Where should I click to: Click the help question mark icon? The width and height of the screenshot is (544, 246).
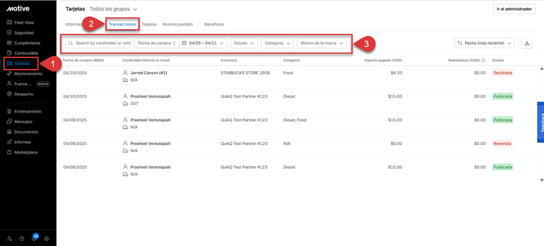pos(22,238)
